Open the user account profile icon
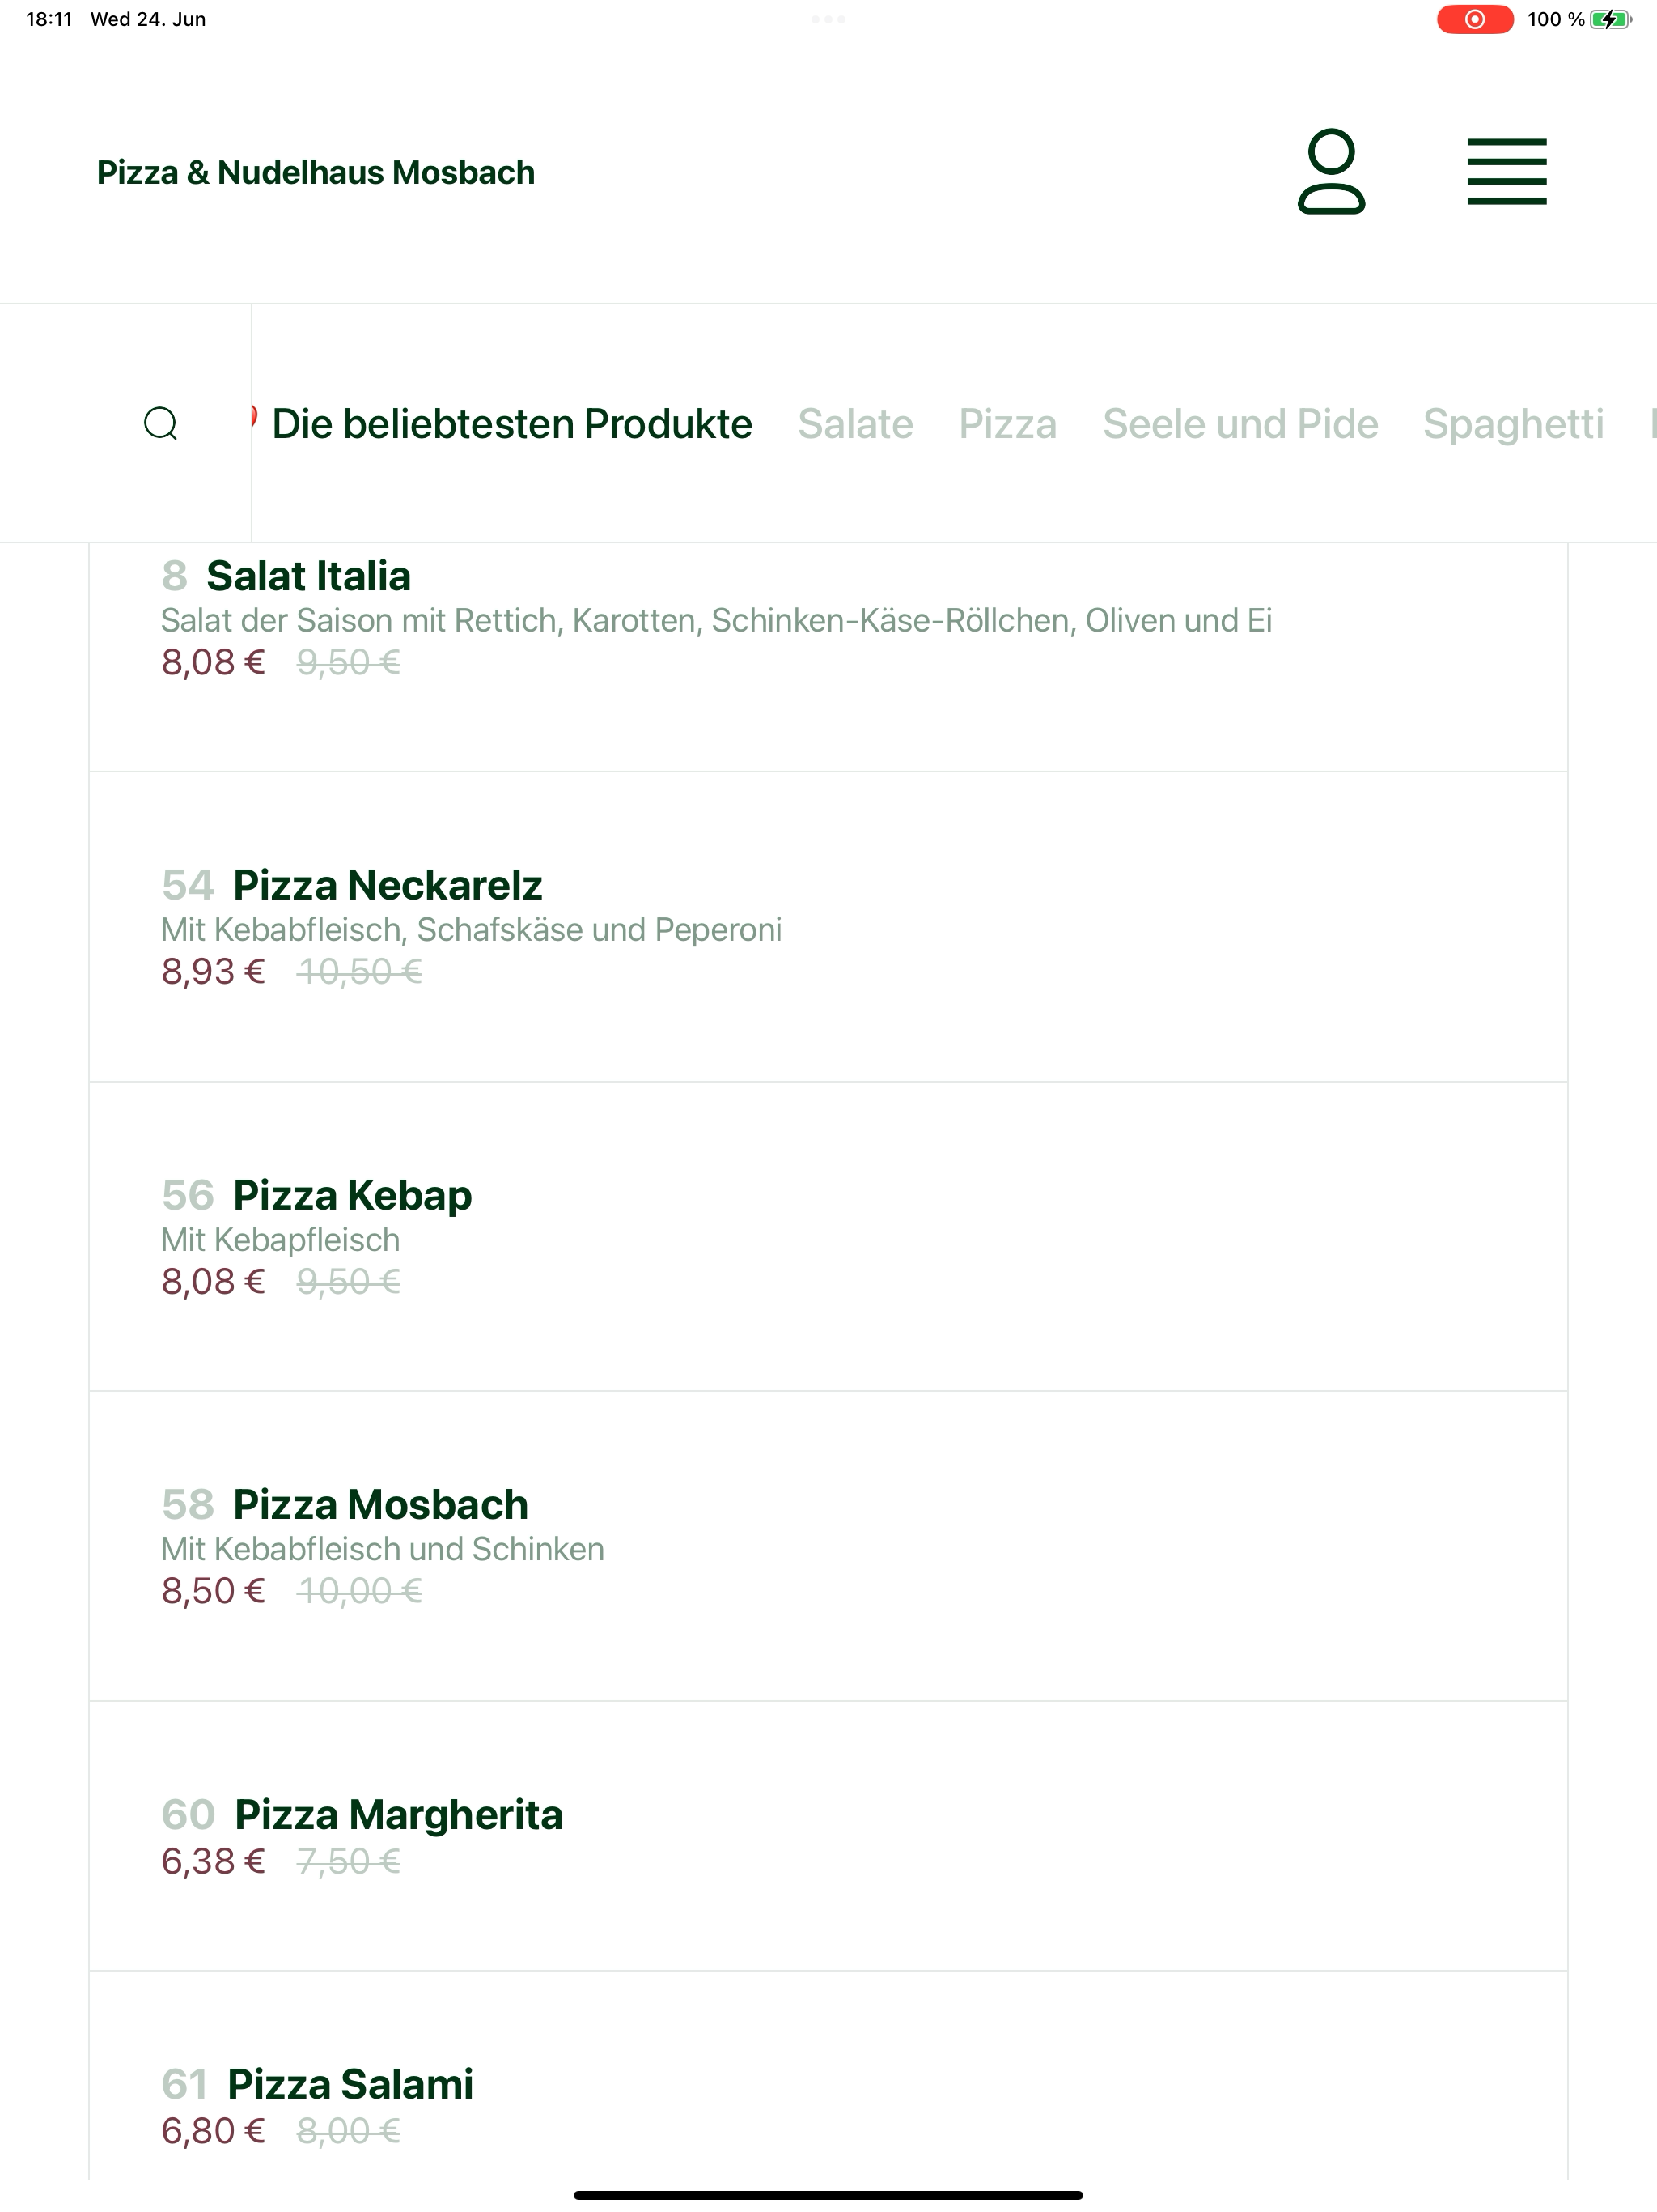The height and width of the screenshot is (2212, 1657). [1331, 171]
